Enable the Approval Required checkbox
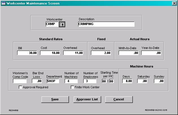 tap(20, 87)
